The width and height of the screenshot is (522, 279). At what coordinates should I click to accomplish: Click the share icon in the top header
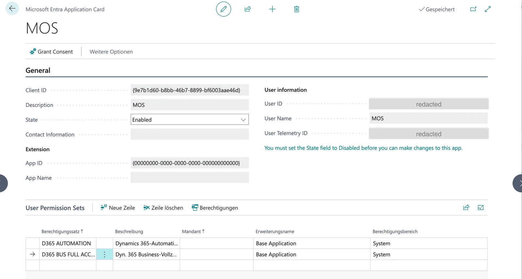[x=248, y=9]
